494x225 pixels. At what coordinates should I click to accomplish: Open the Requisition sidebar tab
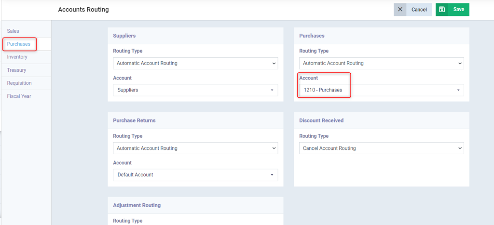click(27, 83)
